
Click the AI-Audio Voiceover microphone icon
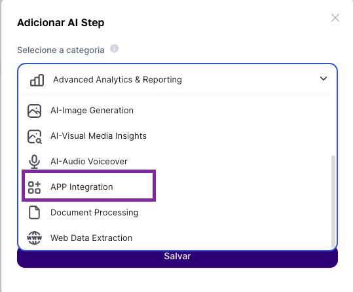(34, 162)
